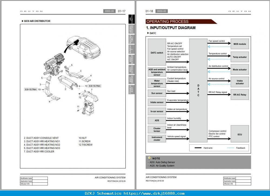Screen dimensions: 270x196
Task: Click the 'Vehicle speed signal' label
Action: click(x=176, y=136)
